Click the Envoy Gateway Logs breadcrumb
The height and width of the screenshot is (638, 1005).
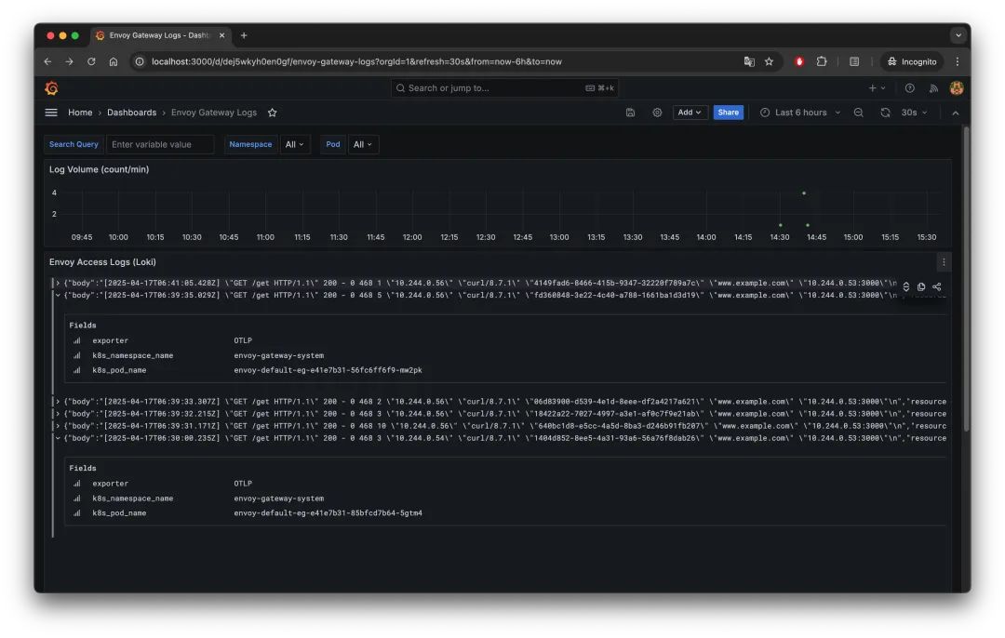(x=213, y=113)
